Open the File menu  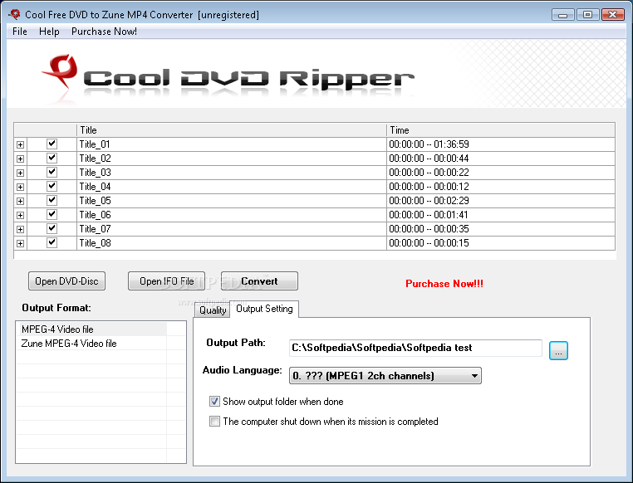pyautogui.click(x=20, y=32)
